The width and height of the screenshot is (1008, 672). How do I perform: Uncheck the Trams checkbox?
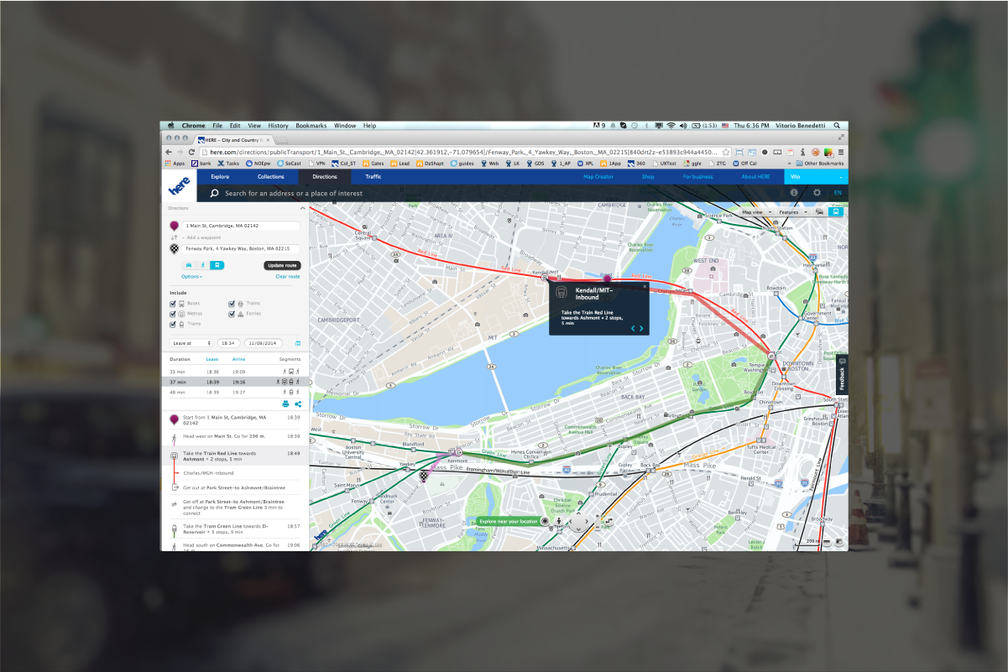tap(172, 323)
